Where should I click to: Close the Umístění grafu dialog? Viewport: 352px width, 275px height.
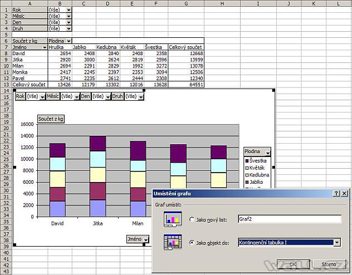(x=344, y=193)
